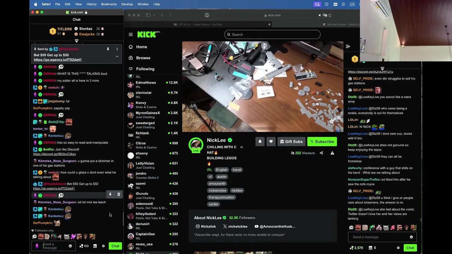Open chat settings gear in right chat
Screen dimensions: 452x254
tap(398, 248)
